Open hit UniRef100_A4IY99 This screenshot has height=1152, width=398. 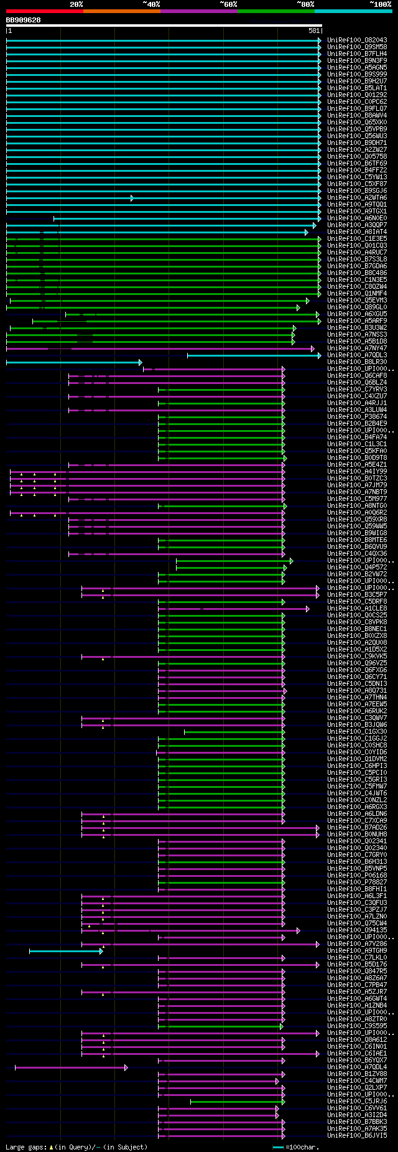tap(357, 471)
